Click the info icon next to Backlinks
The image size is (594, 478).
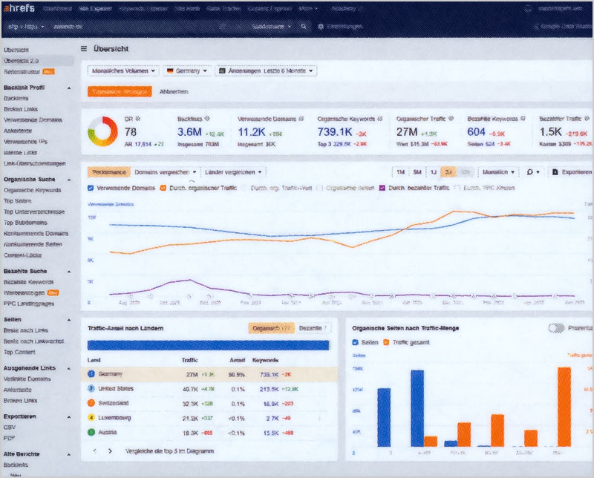207,119
